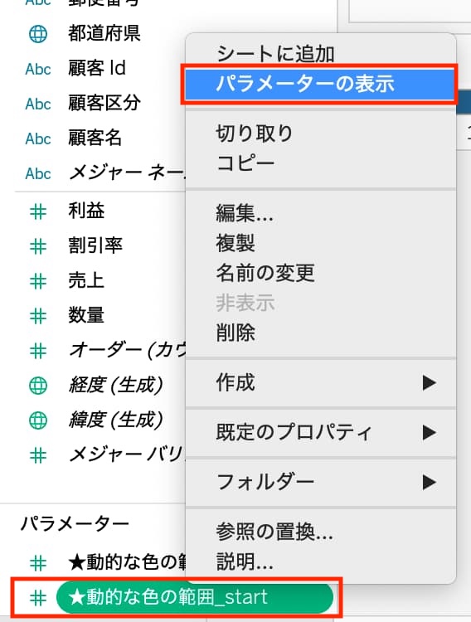Expand the 作成 submenu arrow
471x622 pixels.
(430, 383)
